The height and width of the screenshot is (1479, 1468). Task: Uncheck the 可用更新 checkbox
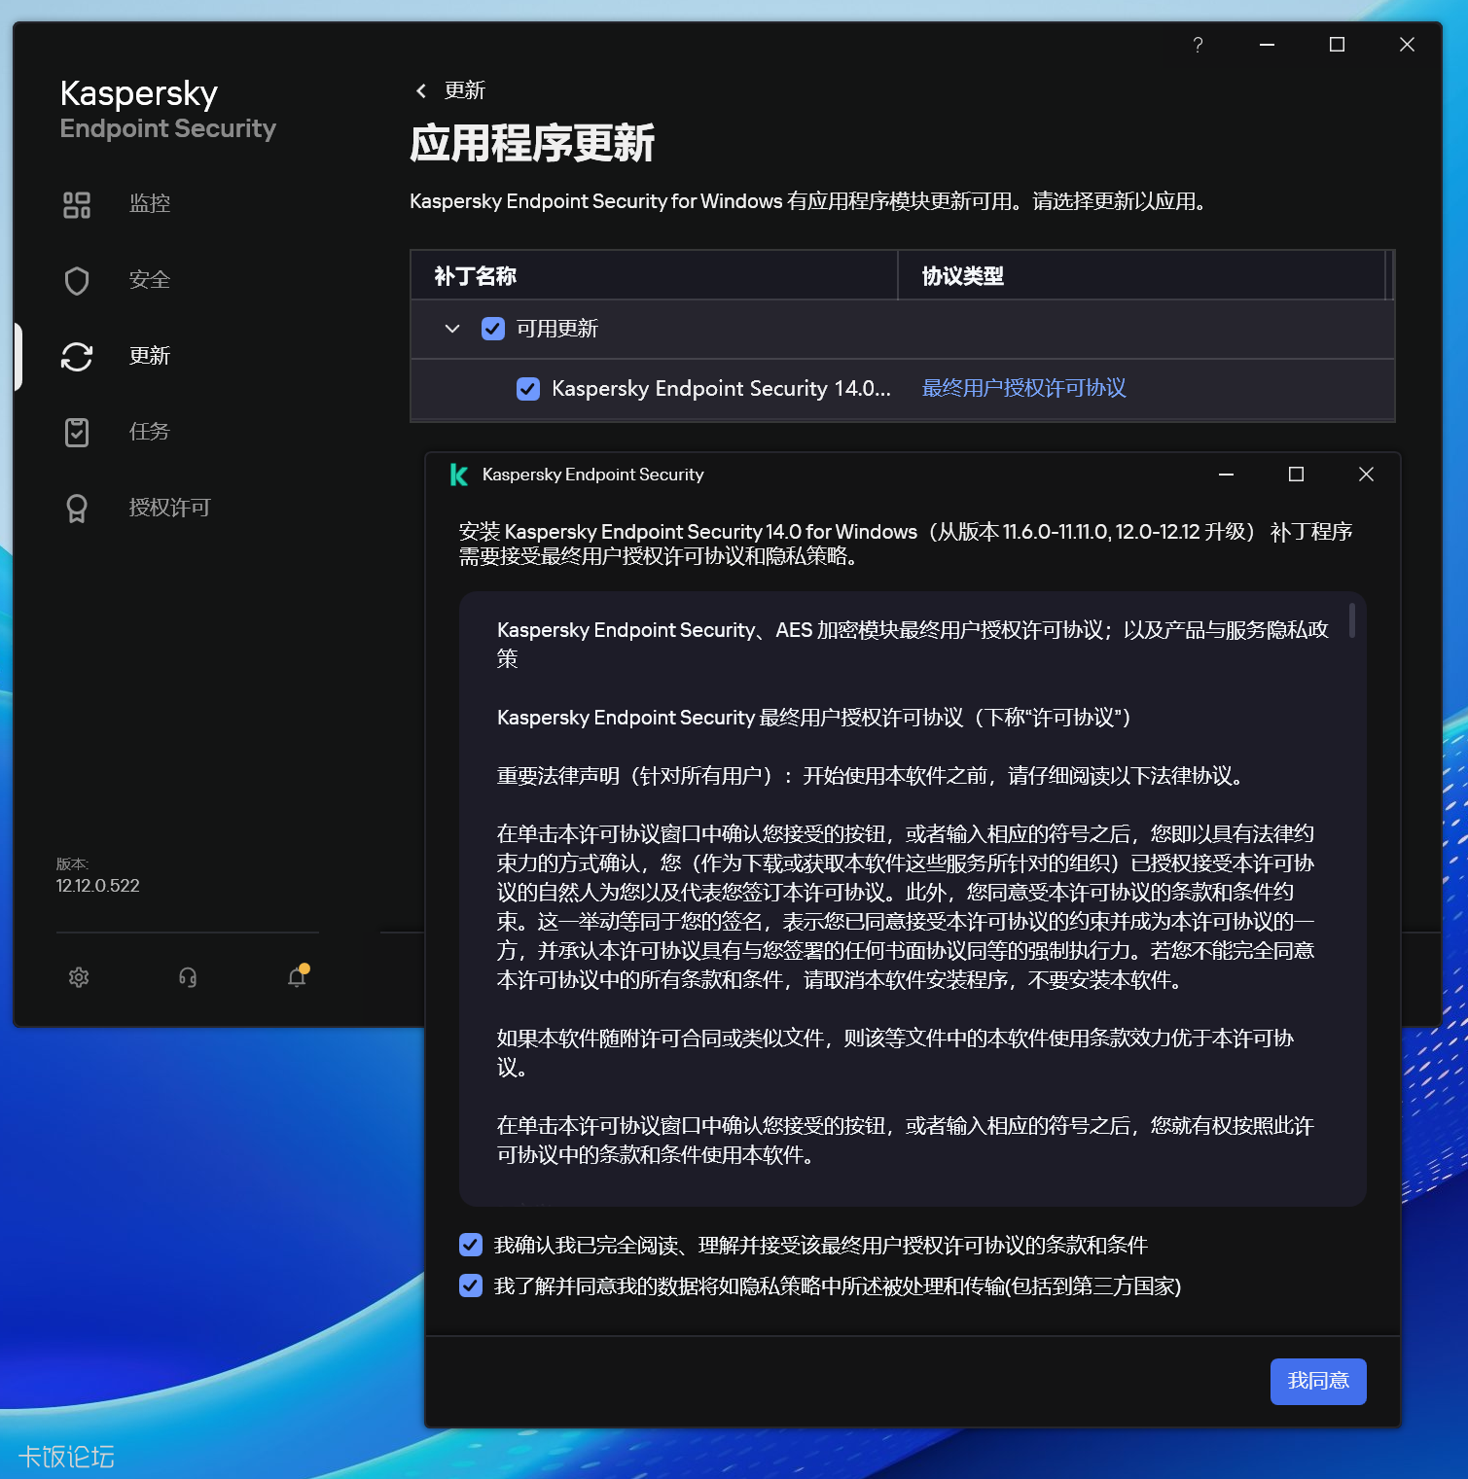click(x=493, y=329)
